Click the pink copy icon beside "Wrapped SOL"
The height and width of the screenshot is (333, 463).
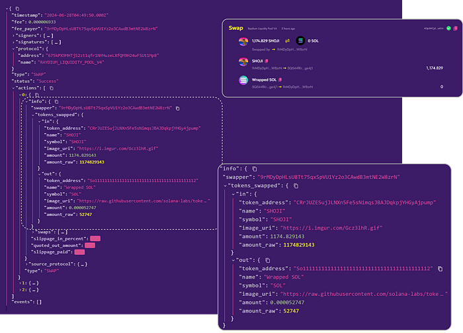point(280,80)
